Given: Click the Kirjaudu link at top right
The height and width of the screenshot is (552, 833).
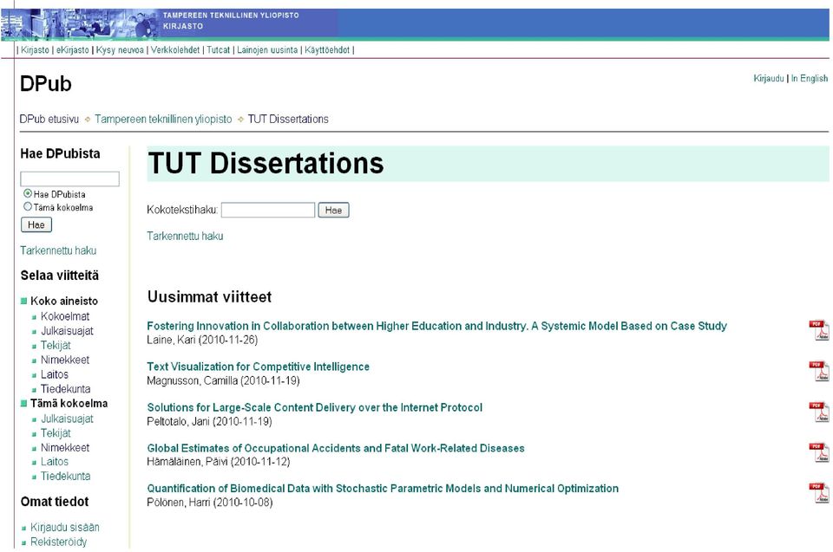Looking at the screenshot, I should click(769, 79).
